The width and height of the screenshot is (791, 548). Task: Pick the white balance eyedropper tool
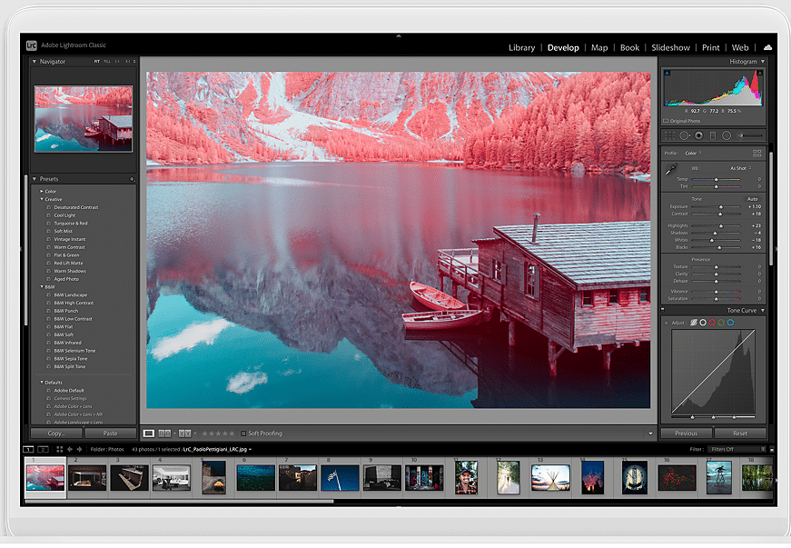[671, 170]
